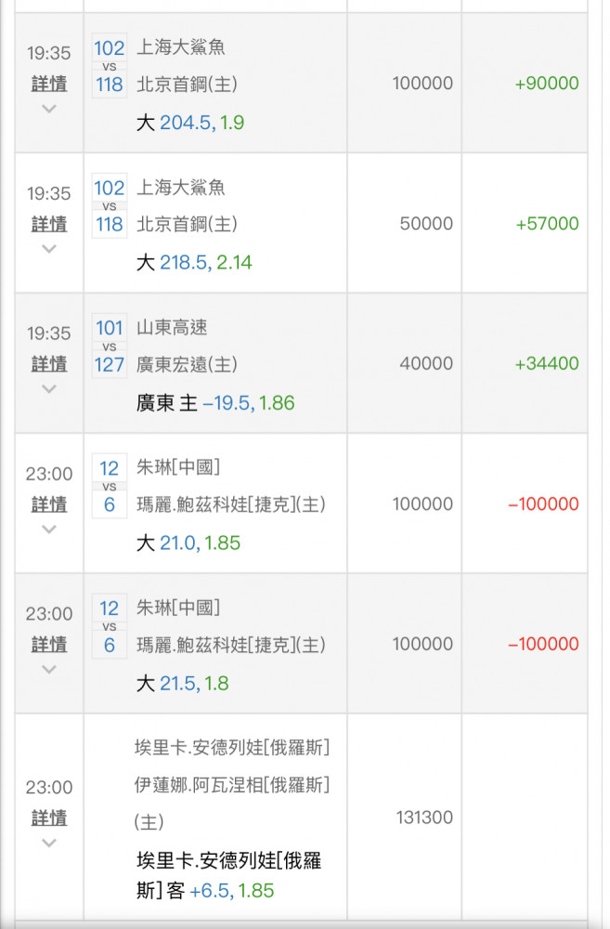Screen dimensions: 610x929
Task: Expand chevron under 山東高速 bet row
Action: tap(49, 389)
